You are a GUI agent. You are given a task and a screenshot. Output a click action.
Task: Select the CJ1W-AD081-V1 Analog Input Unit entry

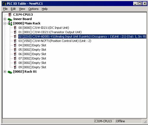pyautogui.click(x=82, y=37)
